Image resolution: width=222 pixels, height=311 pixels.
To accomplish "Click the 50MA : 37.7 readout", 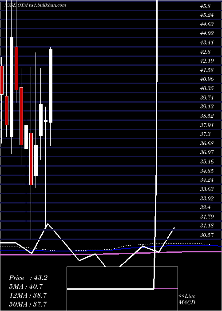I will [28, 304].
